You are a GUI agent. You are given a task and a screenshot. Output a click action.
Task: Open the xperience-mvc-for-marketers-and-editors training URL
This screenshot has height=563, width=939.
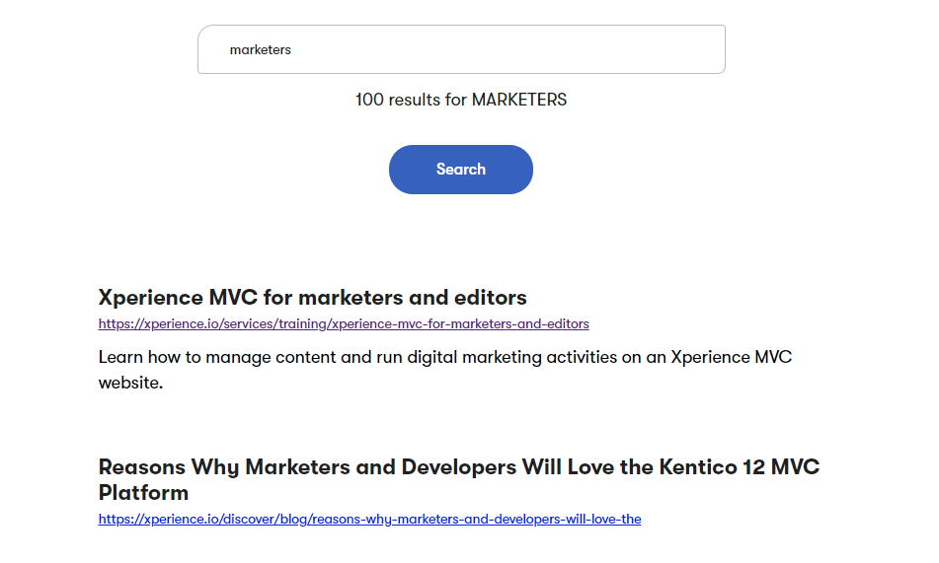tap(344, 323)
